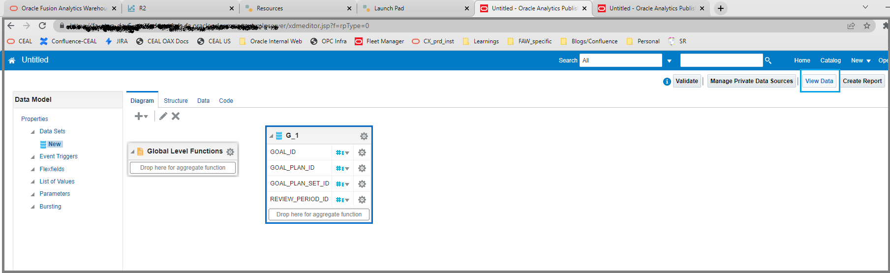Open gear settings for GOAL_PLAN_ID
Screen dimensions: 890x273
(362, 168)
